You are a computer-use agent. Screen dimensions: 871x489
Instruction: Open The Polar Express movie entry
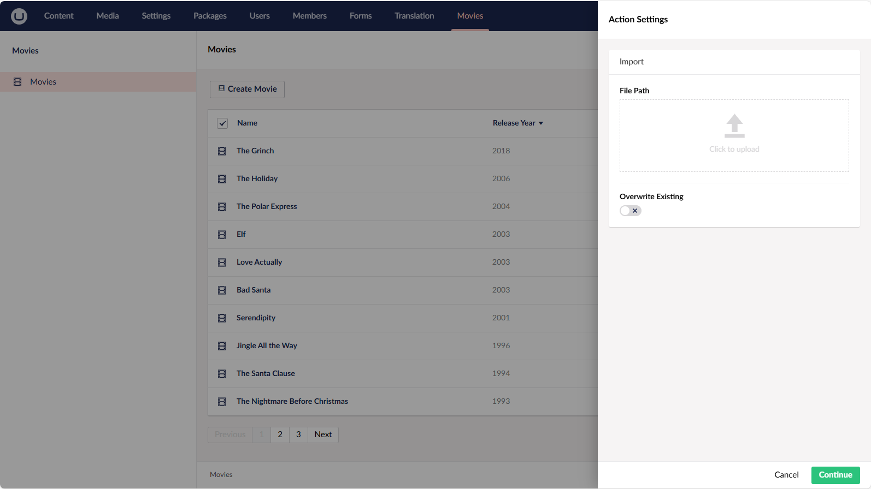pos(267,207)
